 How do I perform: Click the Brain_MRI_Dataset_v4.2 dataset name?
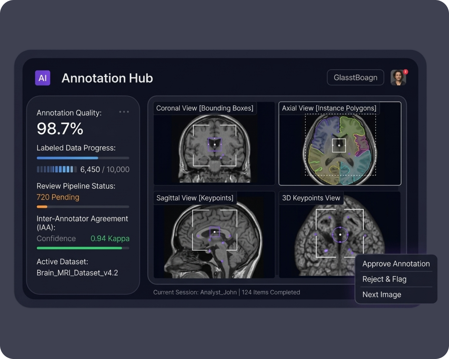click(x=77, y=273)
